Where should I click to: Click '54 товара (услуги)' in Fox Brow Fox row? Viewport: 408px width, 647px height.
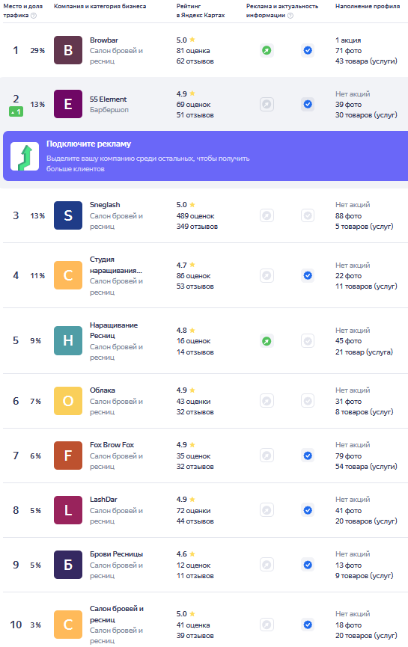coord(366,466)
